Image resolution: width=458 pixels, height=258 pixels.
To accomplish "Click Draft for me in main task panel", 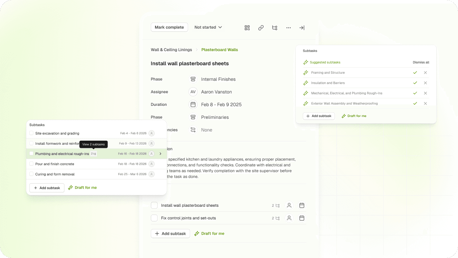I will (209, 234).
